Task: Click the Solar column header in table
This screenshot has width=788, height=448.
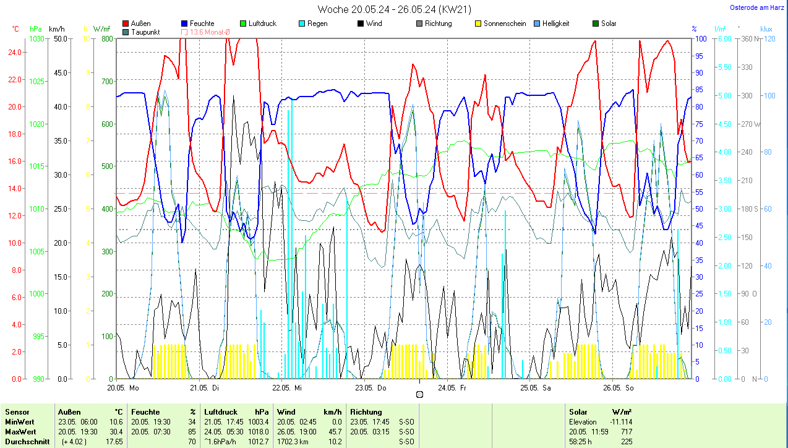Action: [x=578, y=411]
